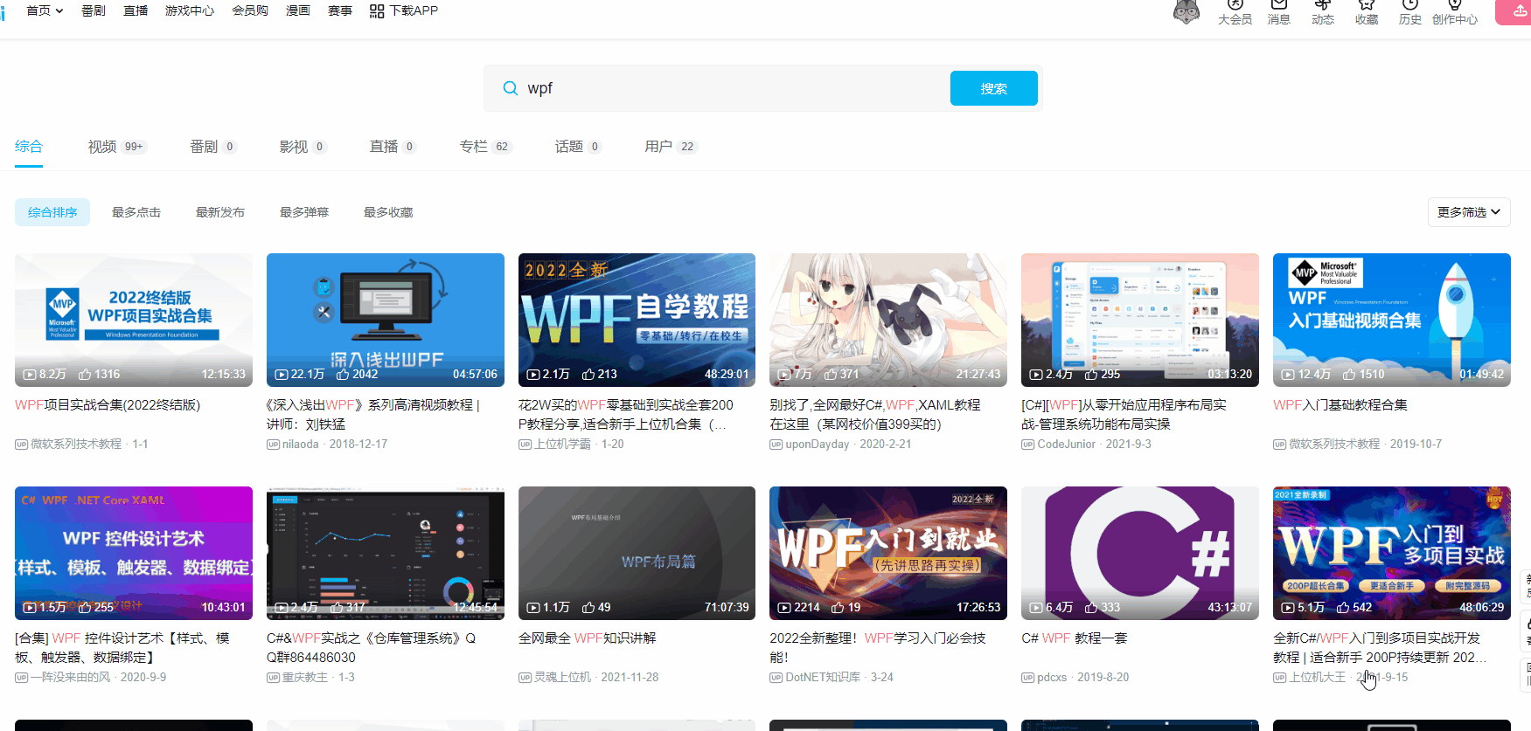Open video titled WPF项目实战合集(2022终结版)

(x=108, y=405)
